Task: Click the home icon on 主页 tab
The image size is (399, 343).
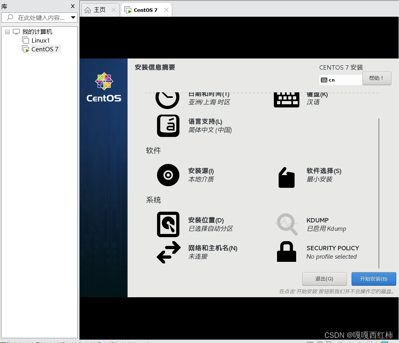Action: coord(88,10)
